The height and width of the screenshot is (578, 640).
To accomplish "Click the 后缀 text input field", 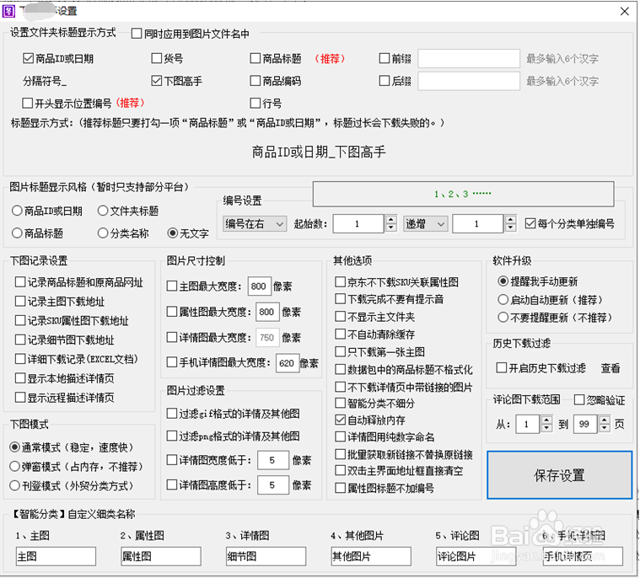I will point(469,81).
